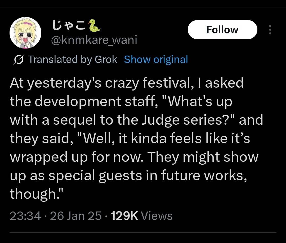Click the snake emoji beside the name

[x=94, y=26]
